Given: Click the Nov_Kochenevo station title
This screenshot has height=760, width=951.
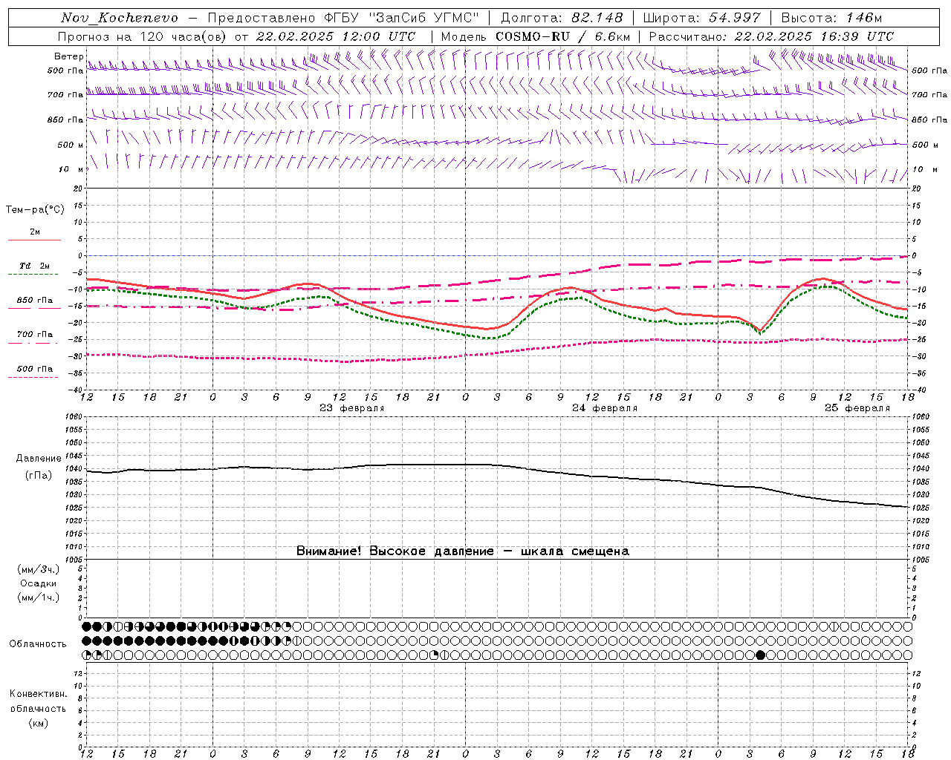Looking at the screenshot, I should [x=120, y=18].
